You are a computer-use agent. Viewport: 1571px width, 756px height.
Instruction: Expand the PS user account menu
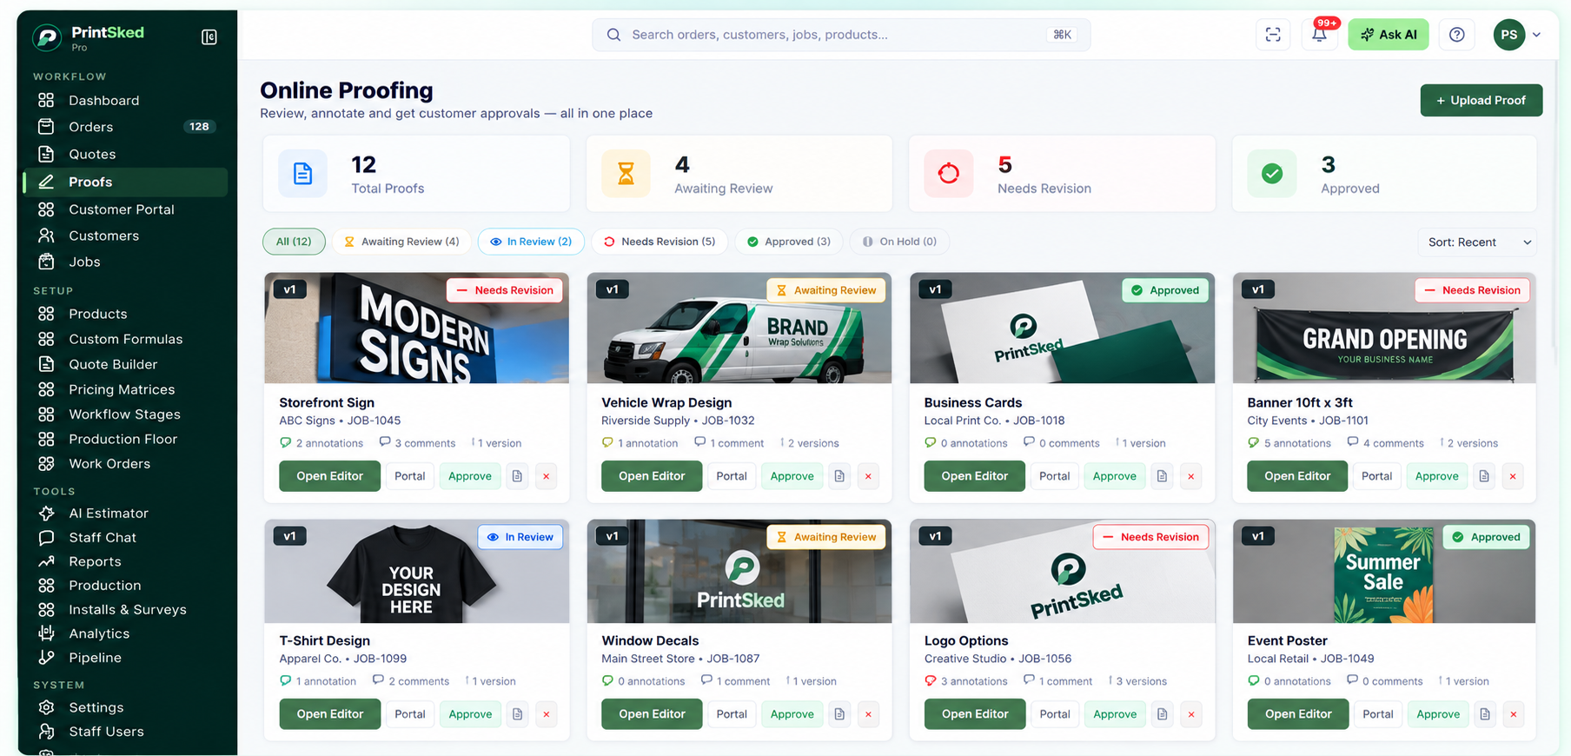tap(1517, 35)
